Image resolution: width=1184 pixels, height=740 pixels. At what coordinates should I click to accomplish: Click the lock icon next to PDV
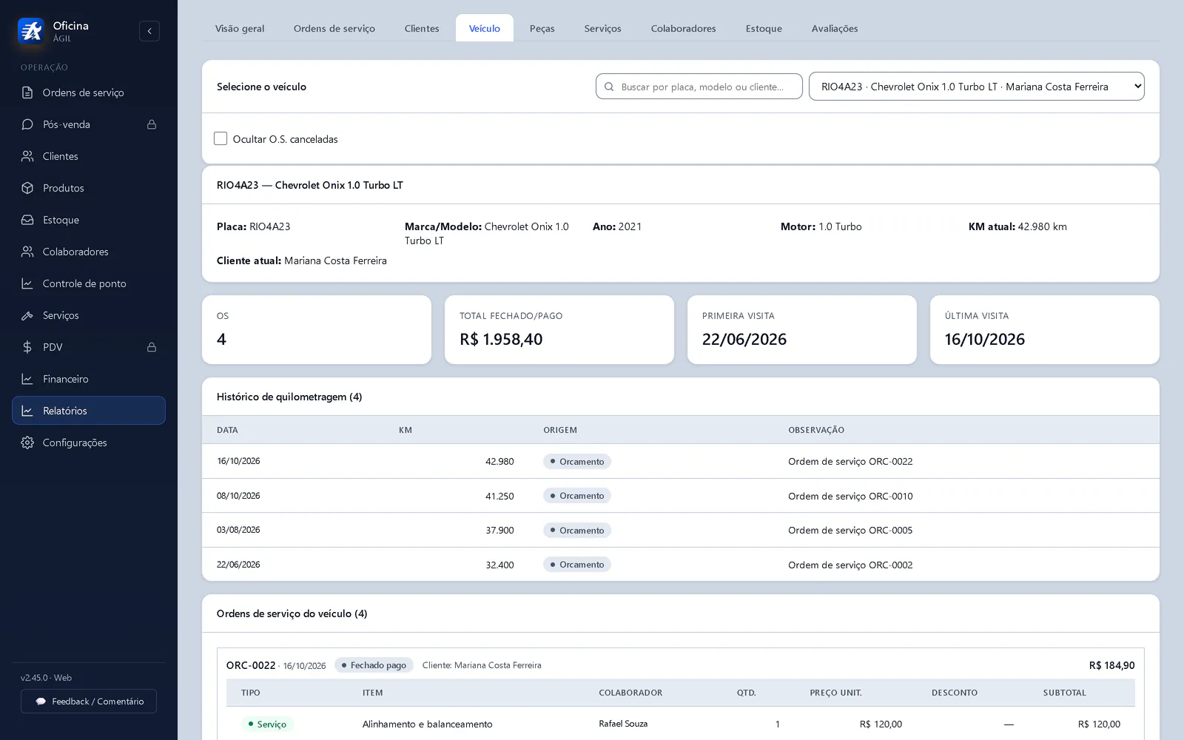pos(152,347)
